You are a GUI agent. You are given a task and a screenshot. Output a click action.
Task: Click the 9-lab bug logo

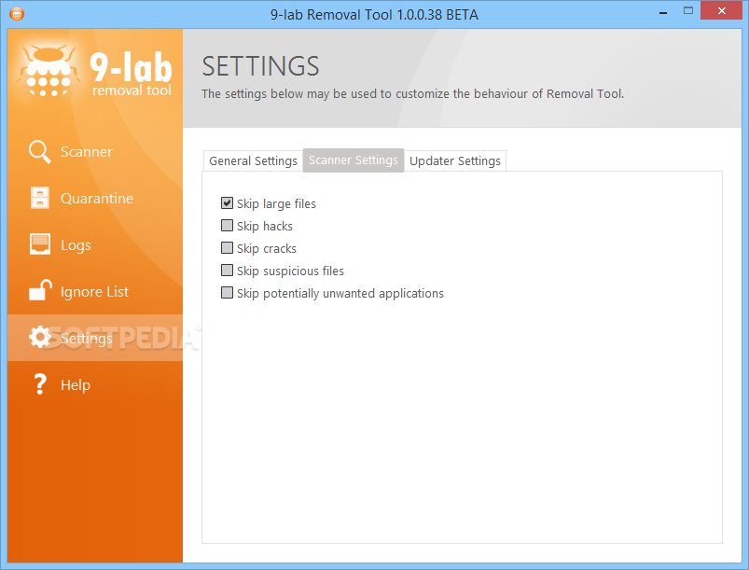click(48, 71)
